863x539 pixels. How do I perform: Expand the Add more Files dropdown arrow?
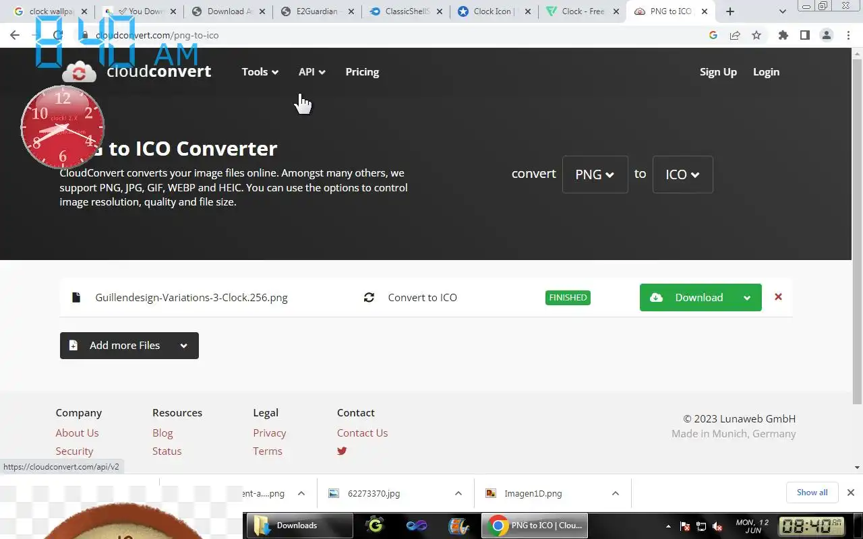[184, 346]
